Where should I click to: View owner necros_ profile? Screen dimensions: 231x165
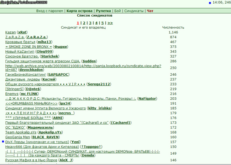66,113
